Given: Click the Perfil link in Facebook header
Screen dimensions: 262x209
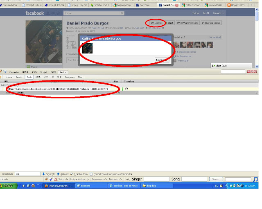Looking at the screenshot, I should [x=206, y=13].
